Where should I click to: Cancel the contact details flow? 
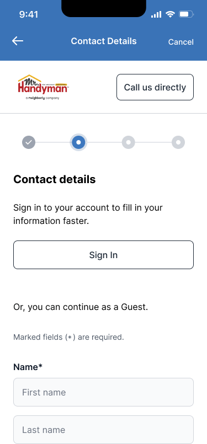(181, 42)
